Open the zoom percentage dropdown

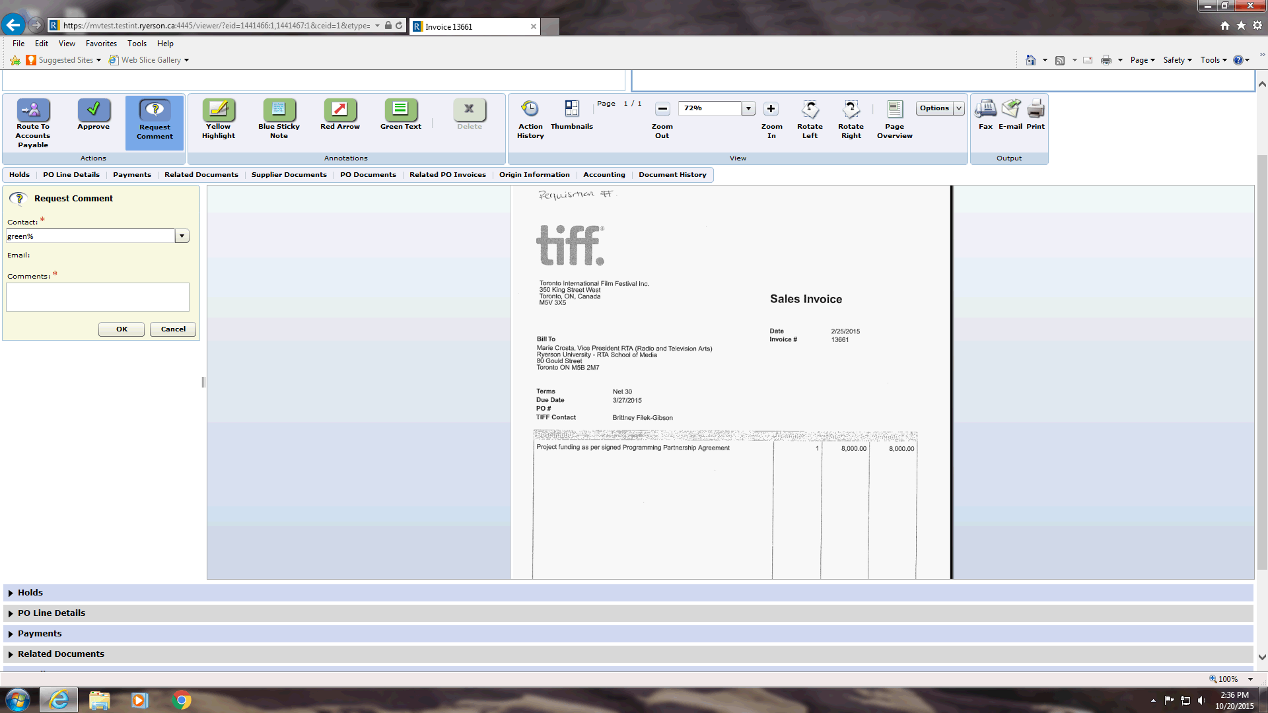pos(748,108)
